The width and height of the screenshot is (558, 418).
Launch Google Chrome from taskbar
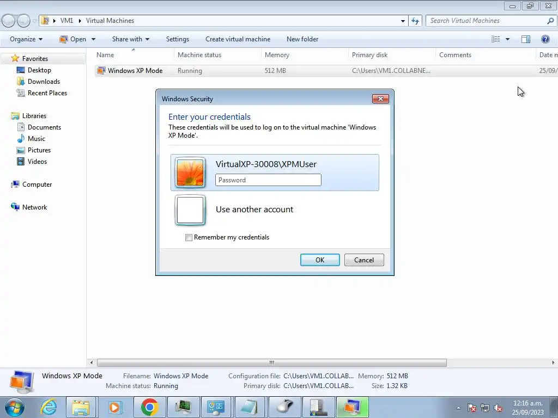(x=149, y=407)
